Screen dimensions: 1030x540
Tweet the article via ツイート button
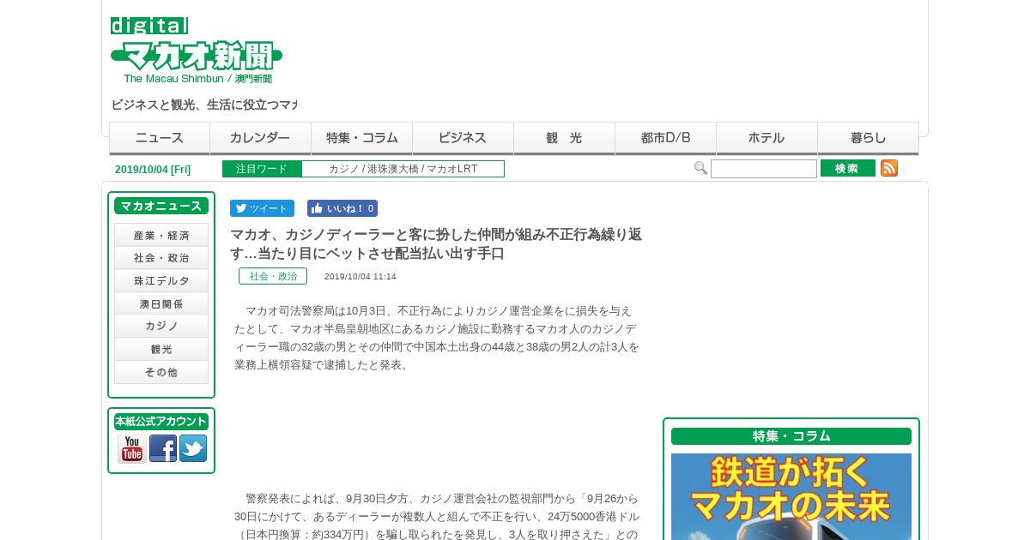click(x=262, y=208)
